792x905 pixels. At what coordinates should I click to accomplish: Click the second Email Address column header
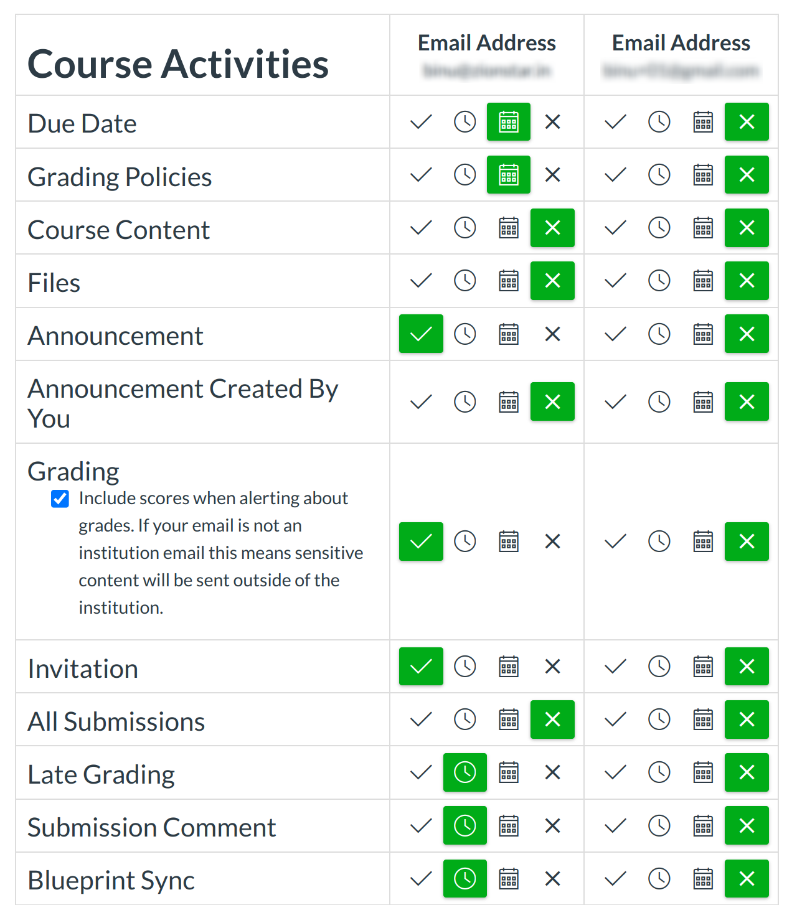pos(681,43)
